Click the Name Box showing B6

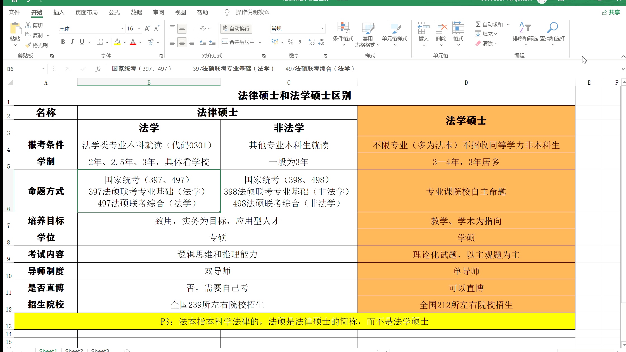point(26,69)
